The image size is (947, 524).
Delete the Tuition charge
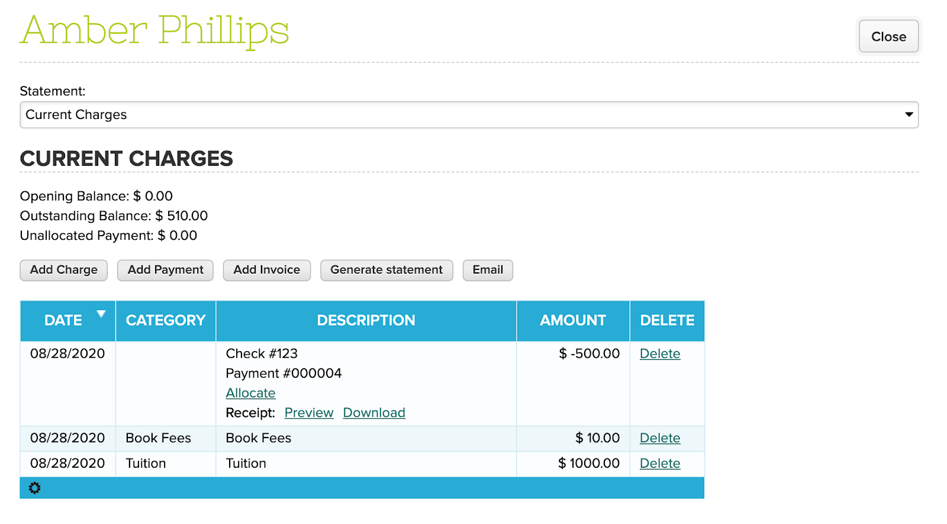(x=660, y=464)
